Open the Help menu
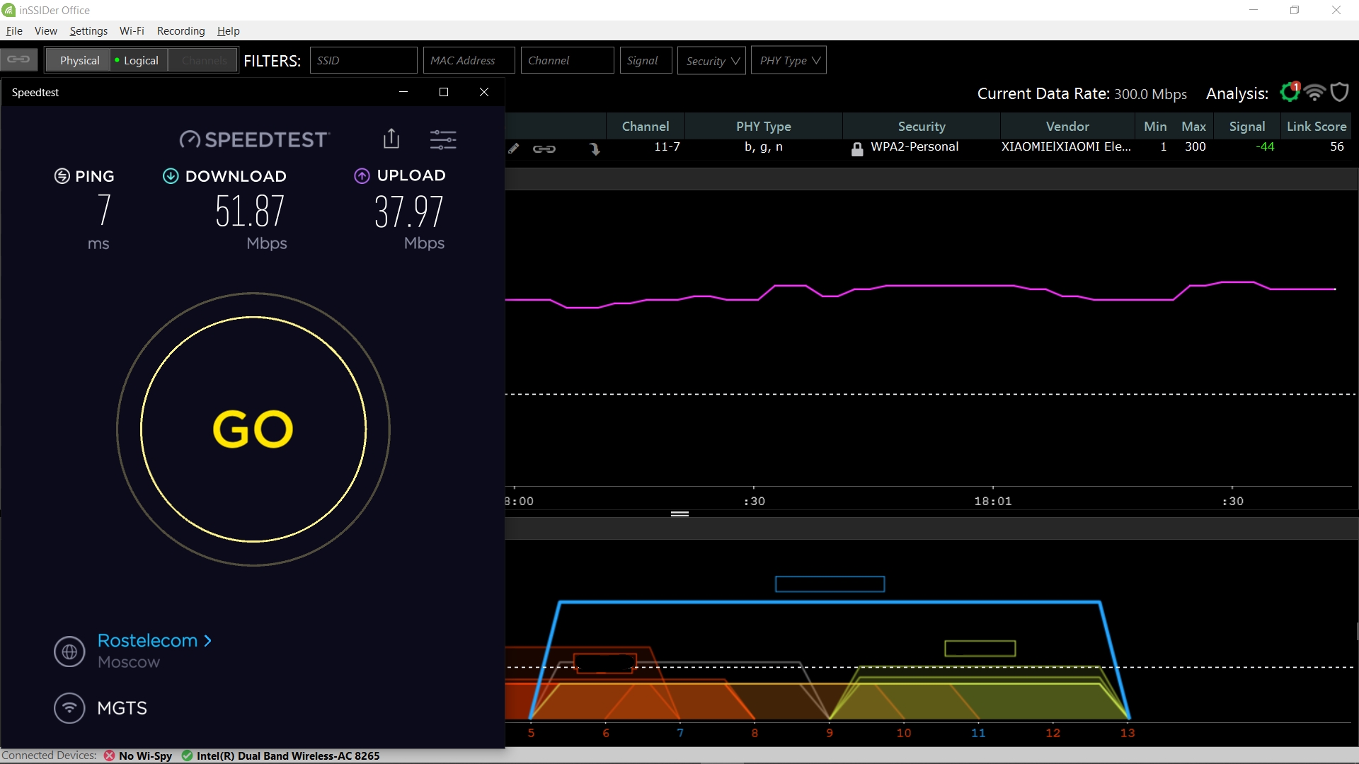The width and height of the screenshot is (1359, 764). pyautogui.click(x=228, y=31)
